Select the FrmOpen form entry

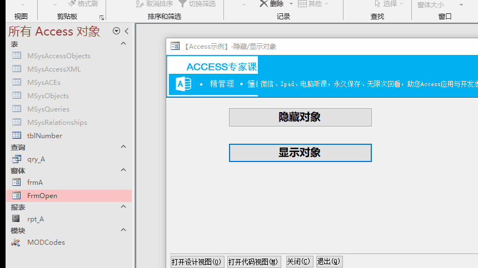(69, 196)
